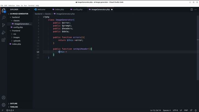The width and height of the screenshot is (199, 112).
Task: Open the Help menu
Action: (x=37, y=6)
